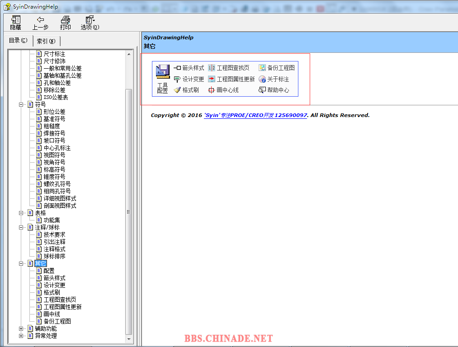
Task: Select the 功能集 topic under 表格
Action: click(52, 220)
